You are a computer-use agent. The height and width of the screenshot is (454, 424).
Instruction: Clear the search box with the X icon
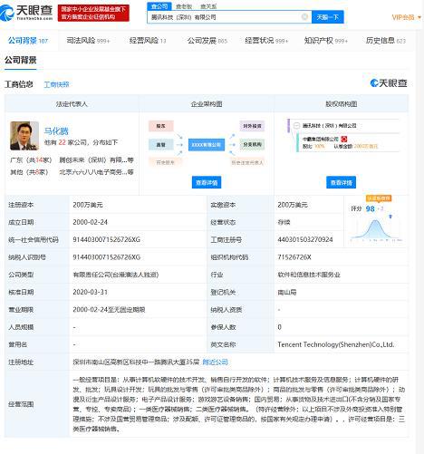point(304,17)
